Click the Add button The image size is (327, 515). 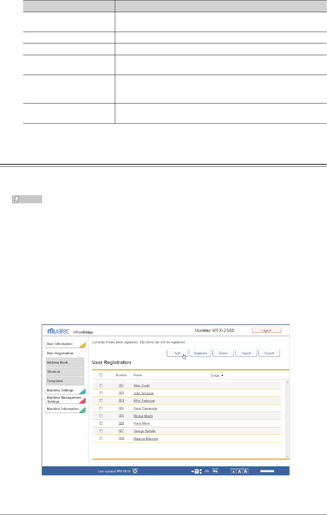click(x=177, y=353)
